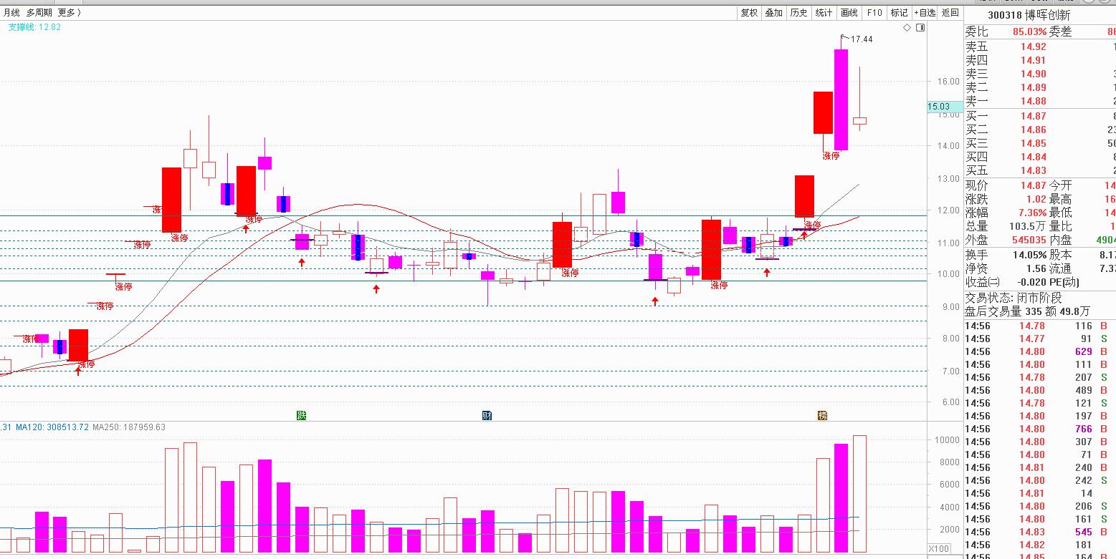Click the 委比 value 85.03%

click(x=1029, y=31)
